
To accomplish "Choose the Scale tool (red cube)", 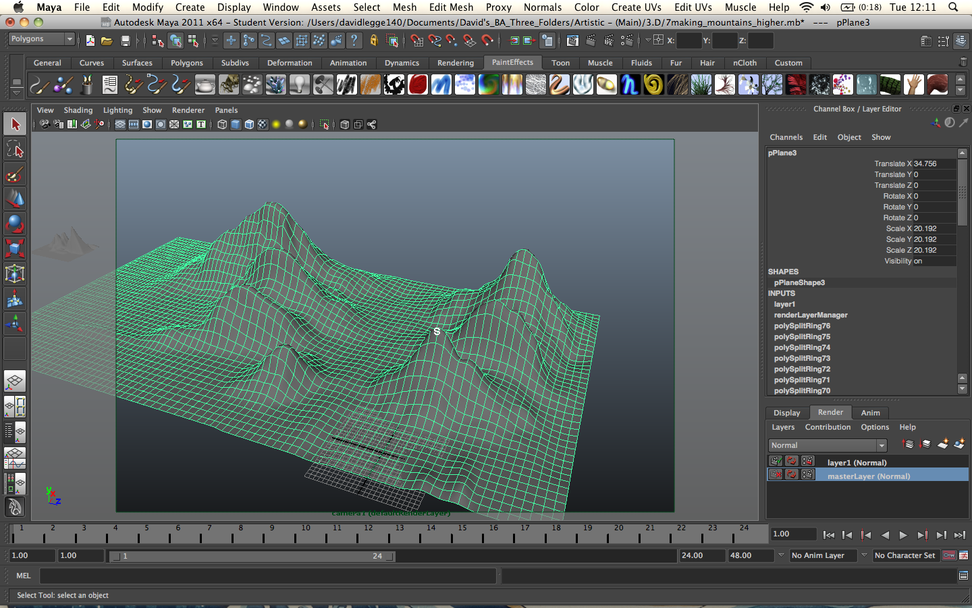I will pos(15,249).
